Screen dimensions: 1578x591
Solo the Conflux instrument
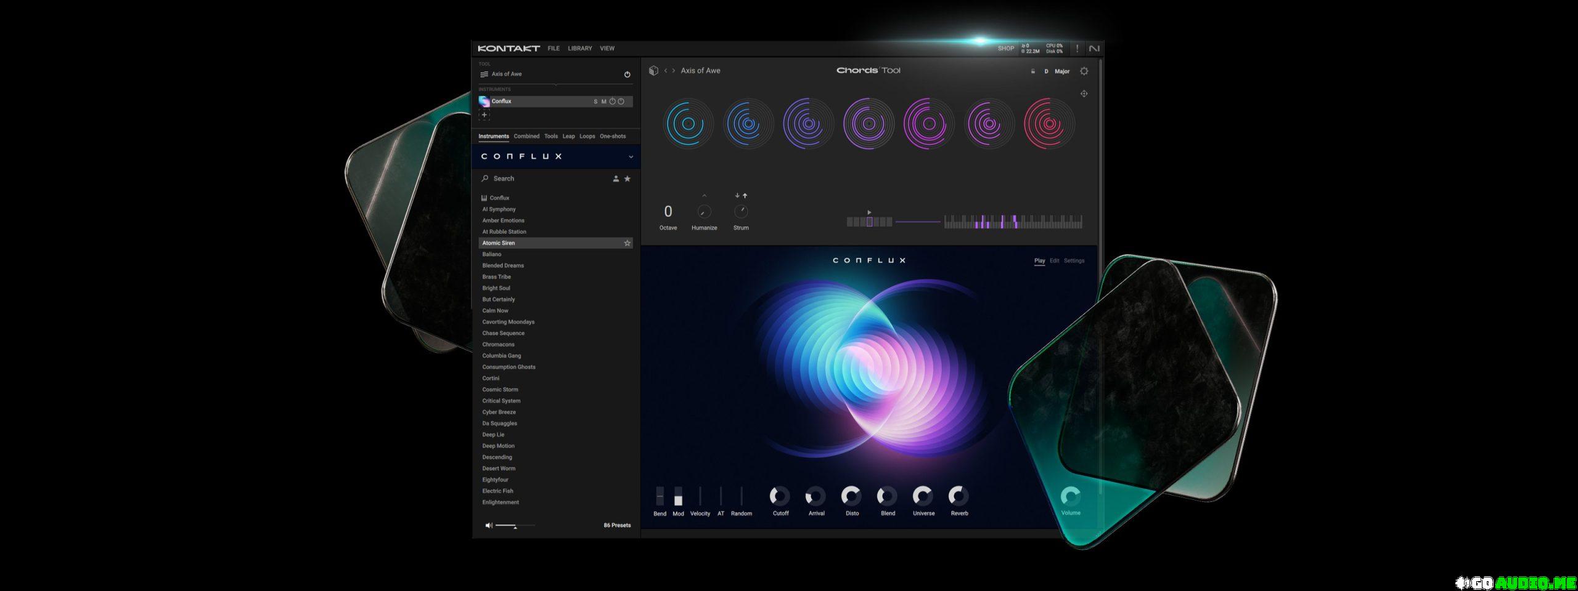click(x=595, y=102)
